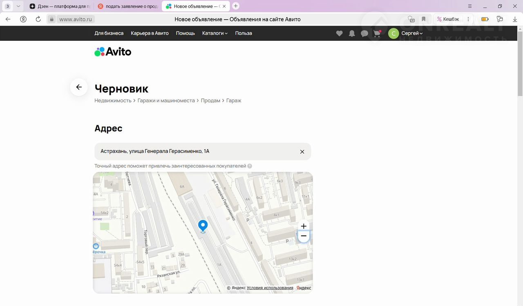
Task: Open the Помощь menu item
Action: point(185,33)
